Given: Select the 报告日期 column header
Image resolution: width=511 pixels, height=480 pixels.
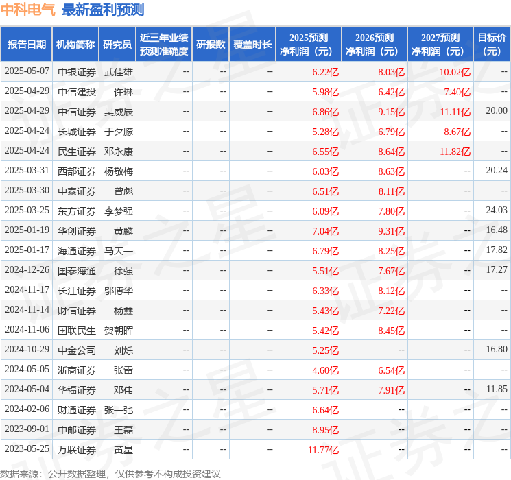Looking at the screenshot, I should [x=26, y=45].
